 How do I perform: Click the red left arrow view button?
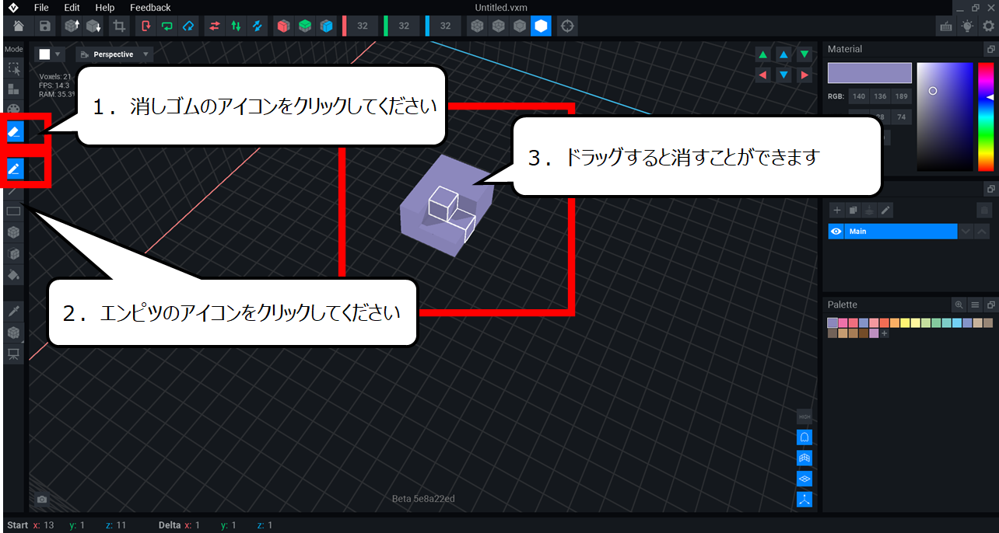point(762,75)
